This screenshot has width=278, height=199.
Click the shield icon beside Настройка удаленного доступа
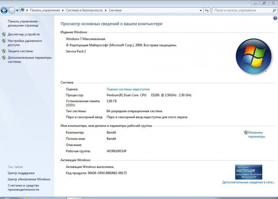[4, 41]
